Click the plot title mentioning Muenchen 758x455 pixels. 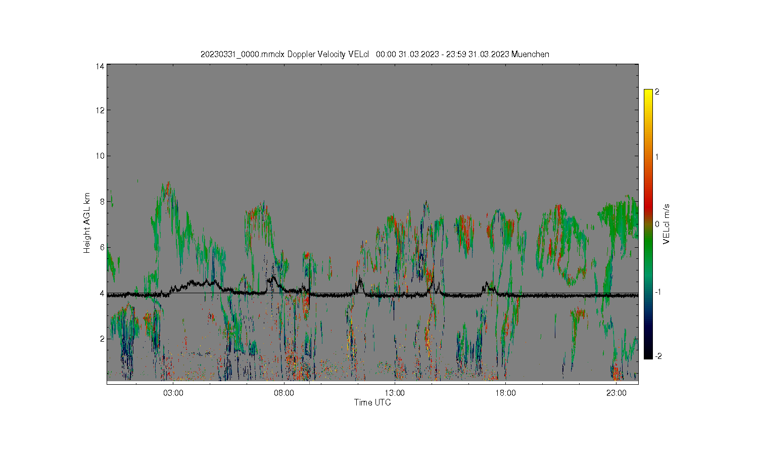374,54
